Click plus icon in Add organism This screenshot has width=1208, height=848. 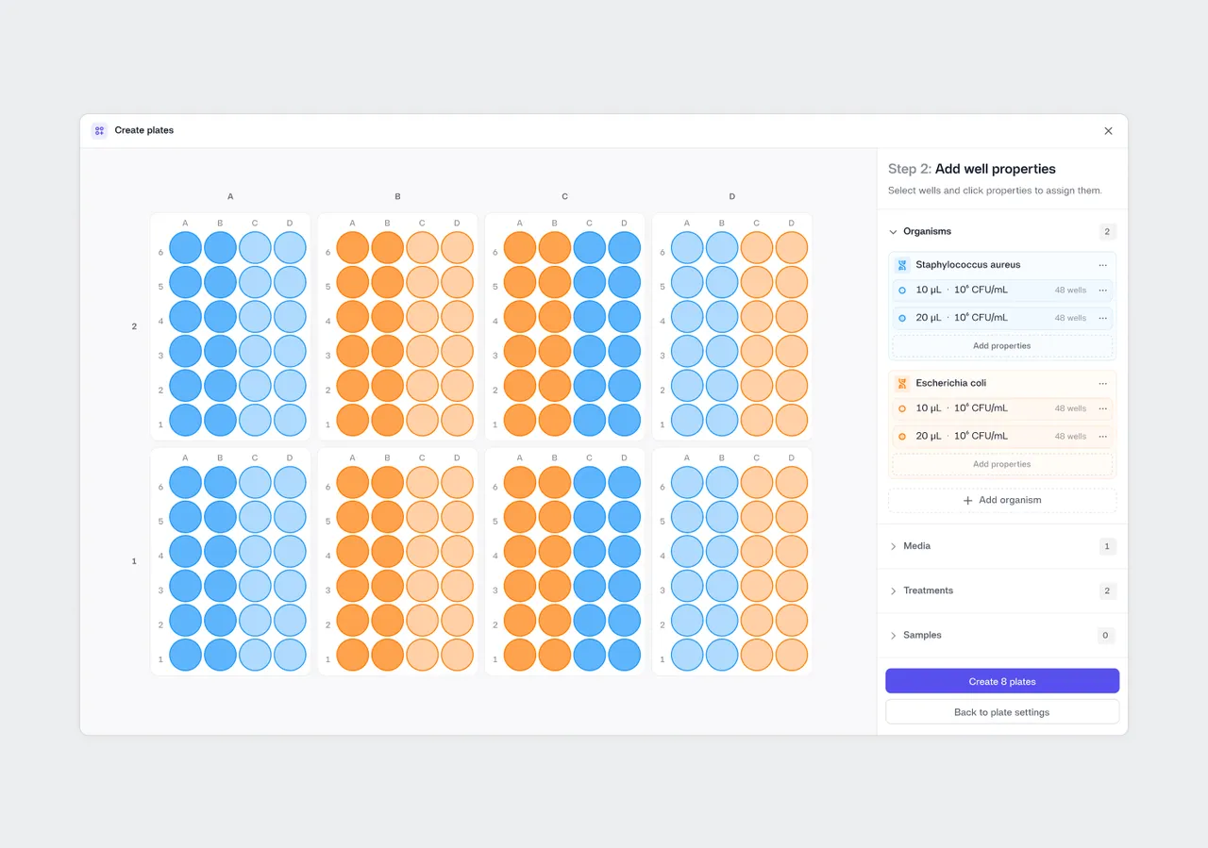click(x=967, y=501)
